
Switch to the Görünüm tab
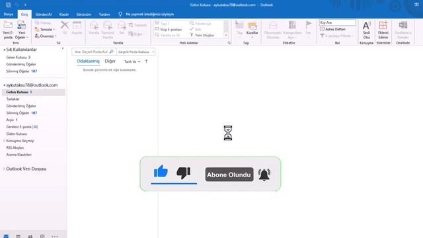pyautogui.click(x=84, y=15)
